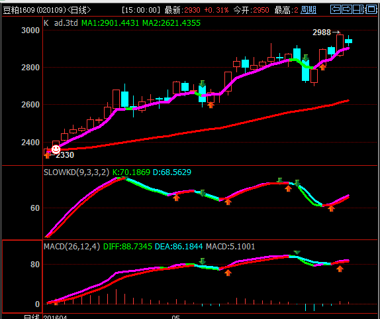Click the latest price 最新:2930
The width and height of the screenshot is (380, 319).
tap(183, 10)
